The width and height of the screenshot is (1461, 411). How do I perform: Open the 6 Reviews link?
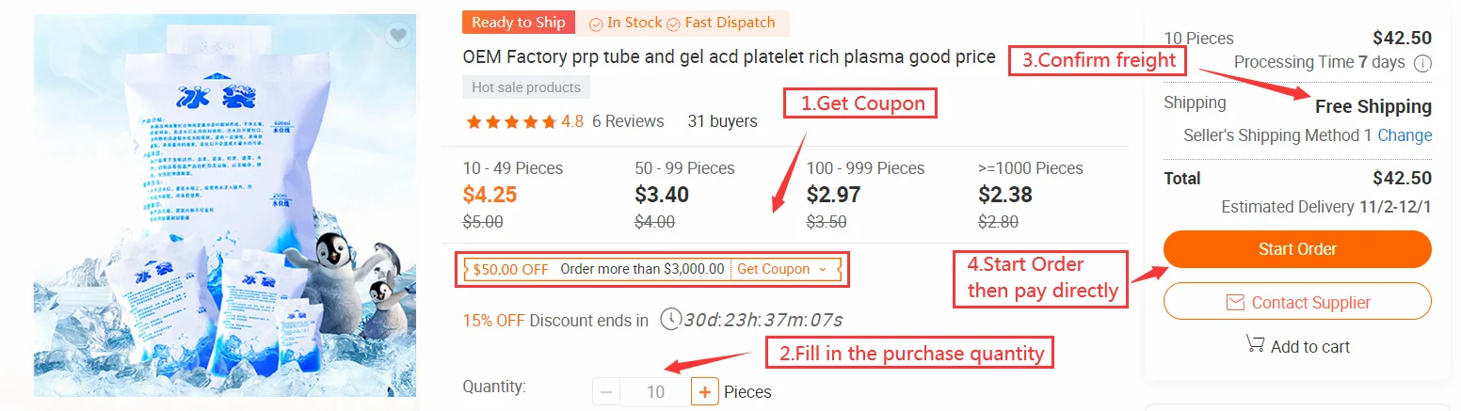(628, 121)
